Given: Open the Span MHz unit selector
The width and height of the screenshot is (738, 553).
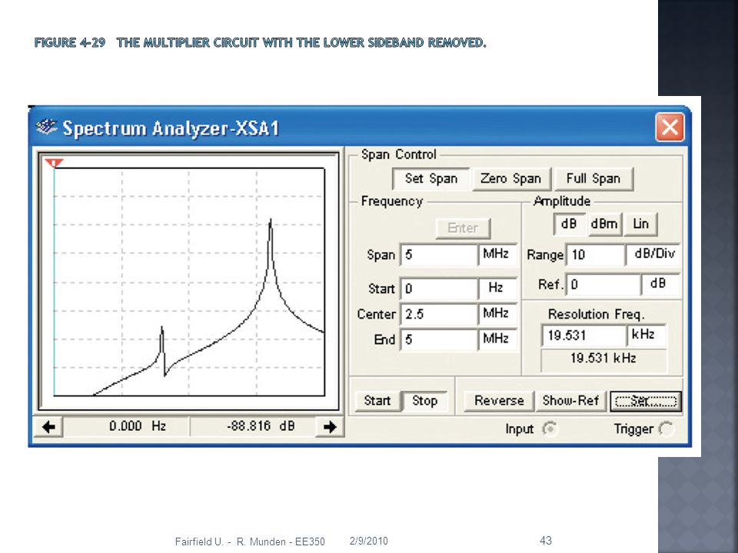Looking at the screenshot, I should 497,255.
